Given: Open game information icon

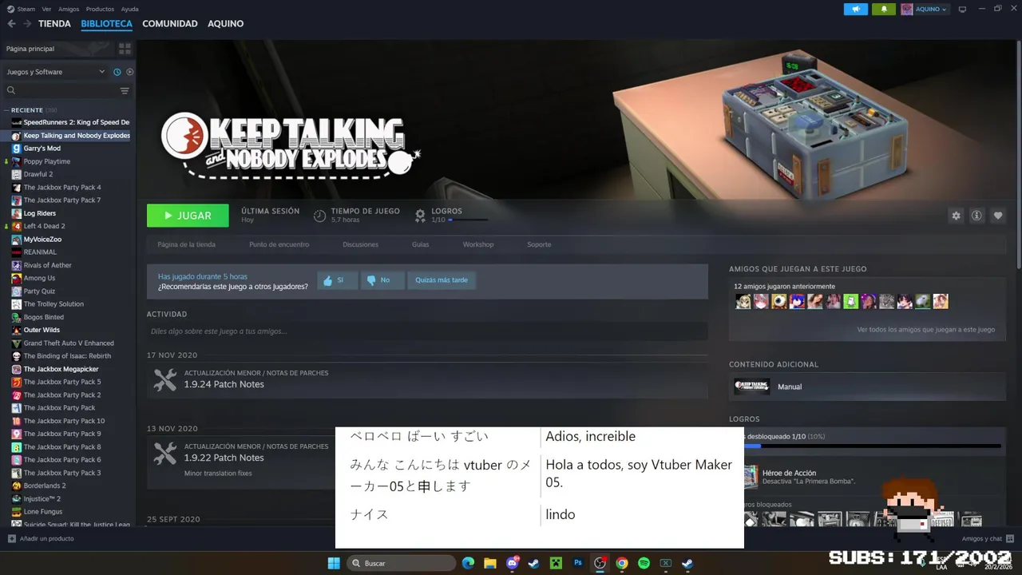Looking at the screenshot, I should 976,216.
